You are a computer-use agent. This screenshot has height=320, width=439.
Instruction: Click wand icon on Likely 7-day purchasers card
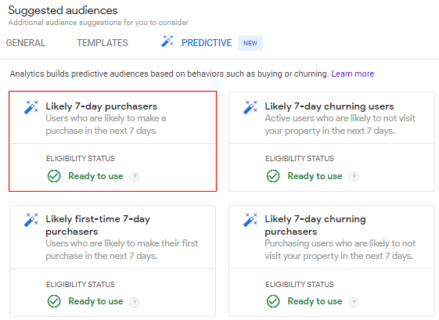click(31, 107)
